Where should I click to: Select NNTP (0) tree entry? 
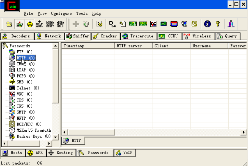[x=26, y=118]
